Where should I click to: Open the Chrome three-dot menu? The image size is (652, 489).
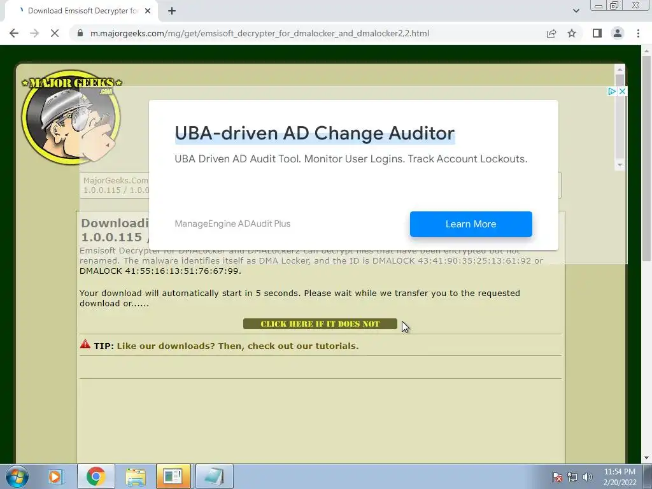638,33
